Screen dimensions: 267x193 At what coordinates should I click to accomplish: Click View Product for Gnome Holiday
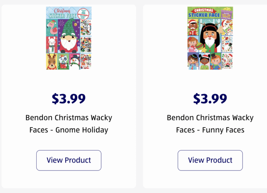tap(69, 160)
